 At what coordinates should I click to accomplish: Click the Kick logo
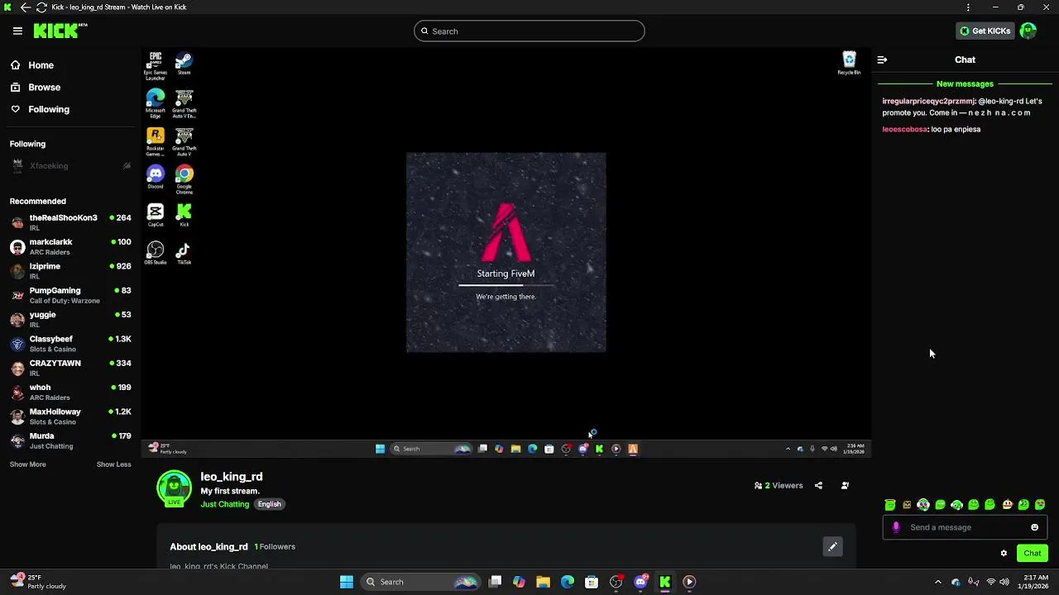pyautogui.click(x=60, y=31)
